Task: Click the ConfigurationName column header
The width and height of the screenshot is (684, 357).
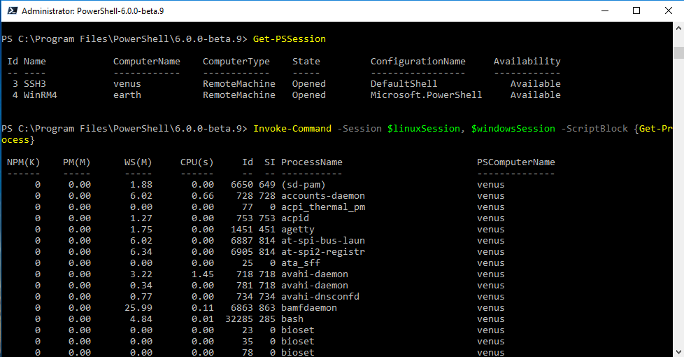Action: [418, 62]
